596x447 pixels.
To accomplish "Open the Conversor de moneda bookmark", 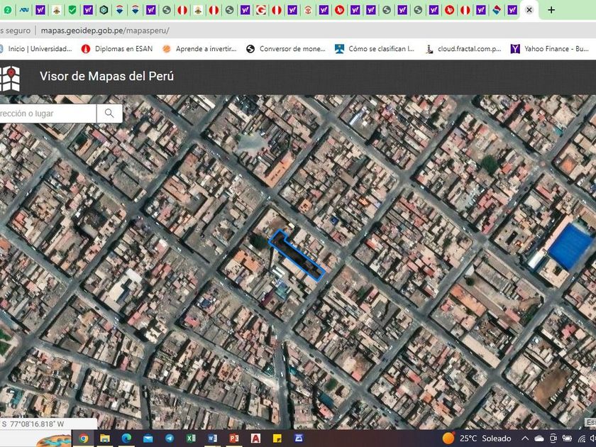I will pyautogui.click(x=286, y=49).
